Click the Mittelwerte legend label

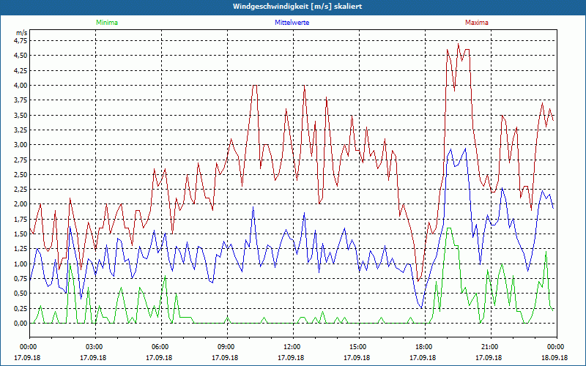pyautogui.click(x=292, y=23)
